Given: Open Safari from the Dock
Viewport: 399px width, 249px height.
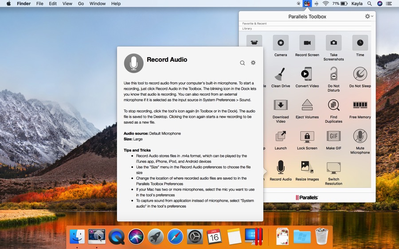Looking at the screenshot, I should pyautogui.click(x=175, y=237).
